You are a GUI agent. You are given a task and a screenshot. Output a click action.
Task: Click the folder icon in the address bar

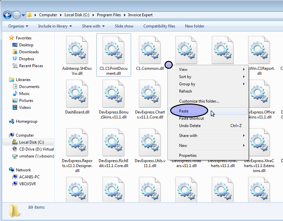(x=29, y=15)
